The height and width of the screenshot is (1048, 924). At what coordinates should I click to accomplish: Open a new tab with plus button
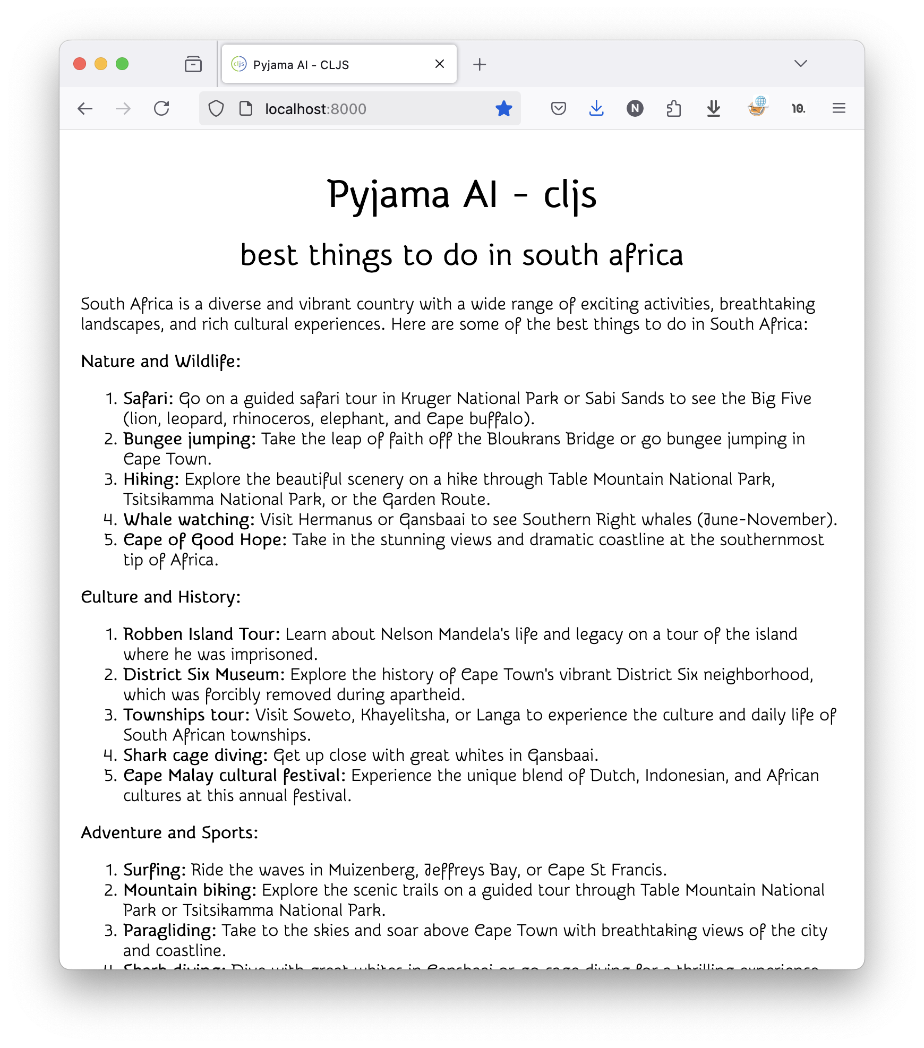click(480, 64)
